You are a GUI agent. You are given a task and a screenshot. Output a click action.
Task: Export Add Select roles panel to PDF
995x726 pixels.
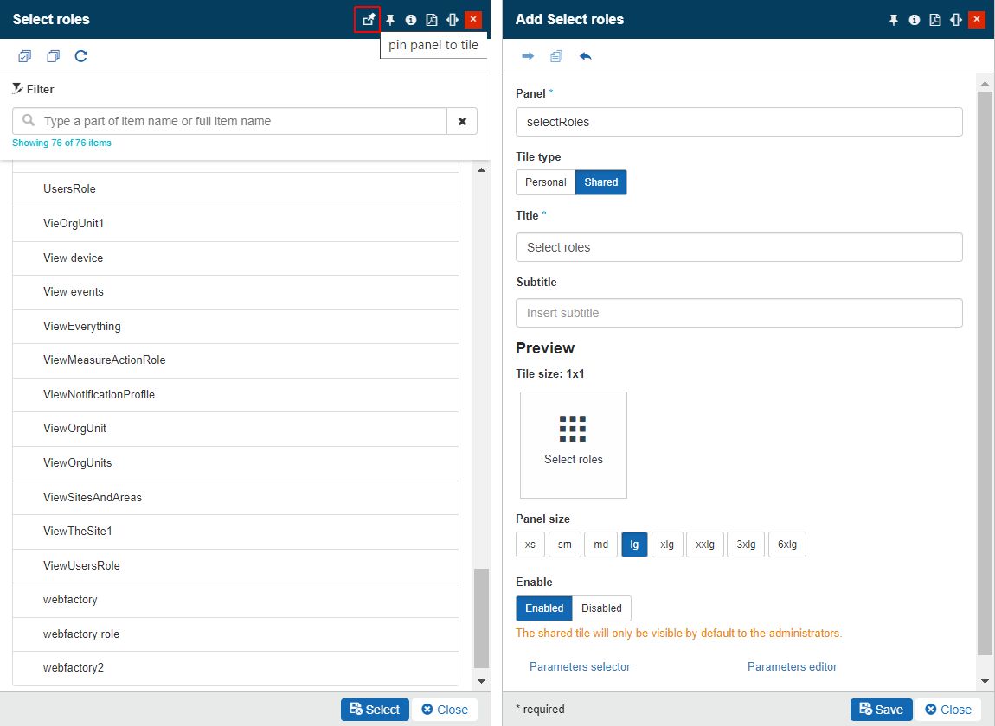click(935, 20)
